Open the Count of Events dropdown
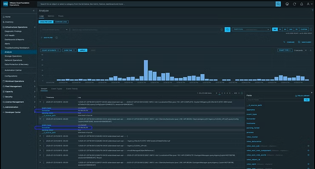The height and width of the screenshot is (169, 315). (50, 50)
